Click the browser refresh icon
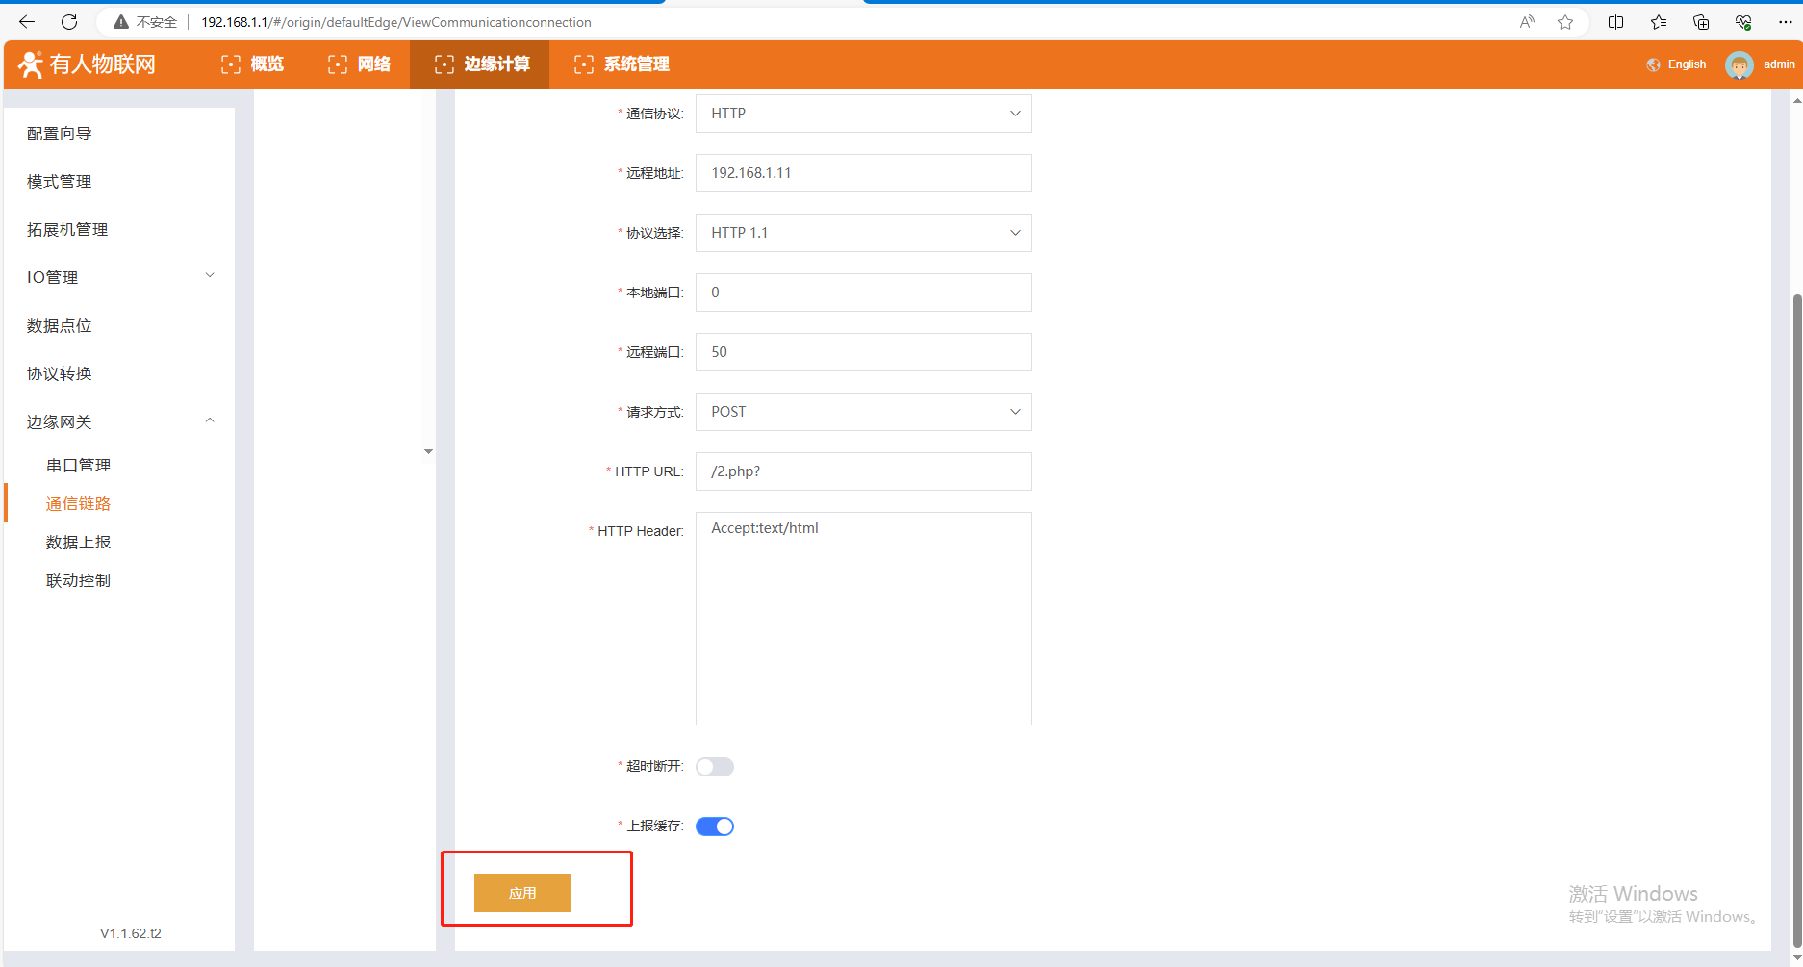The height and width of the screenshot is (967, 1803). tap(69, 22)
